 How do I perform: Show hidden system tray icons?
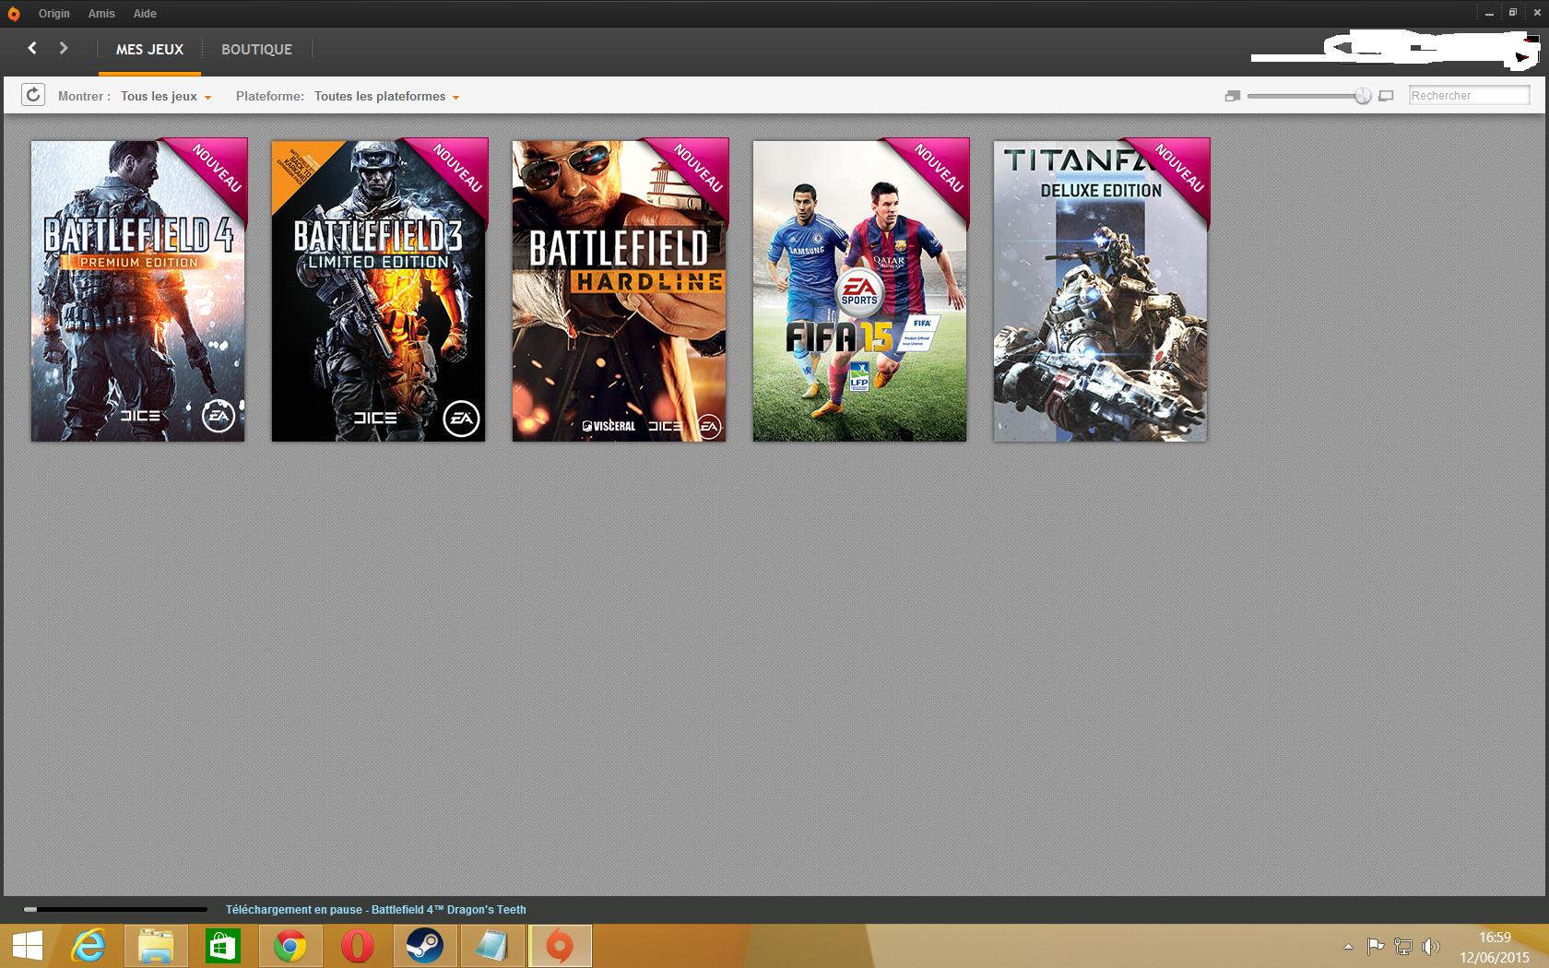point(1348,947)
